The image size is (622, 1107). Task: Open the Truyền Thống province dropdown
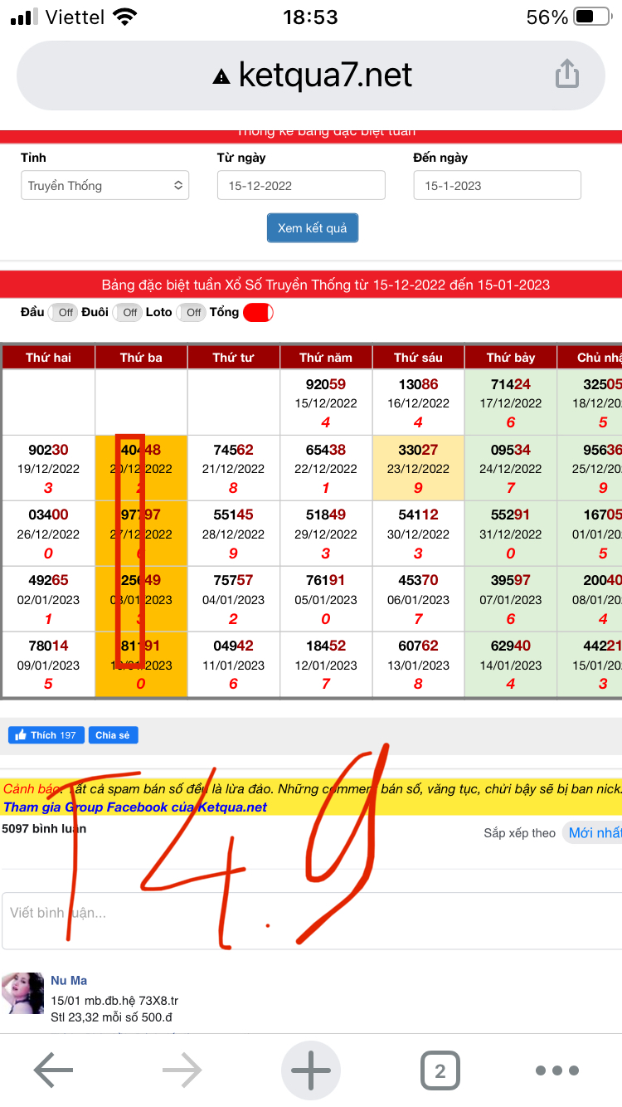pyautogui.click(x=104, y=186)
